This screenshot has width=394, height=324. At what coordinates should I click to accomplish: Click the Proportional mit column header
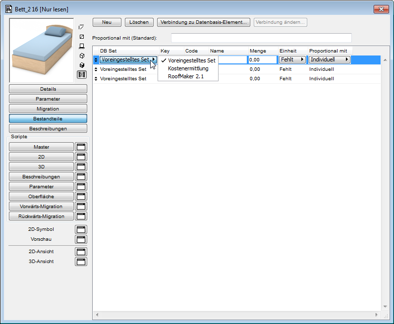click(x=330, y=51)
